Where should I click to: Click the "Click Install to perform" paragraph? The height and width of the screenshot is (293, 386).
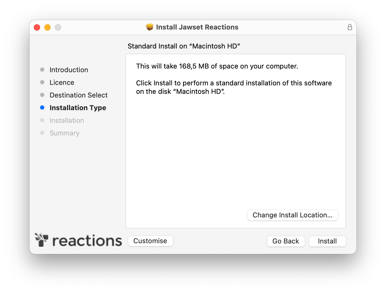click(234, 87)
